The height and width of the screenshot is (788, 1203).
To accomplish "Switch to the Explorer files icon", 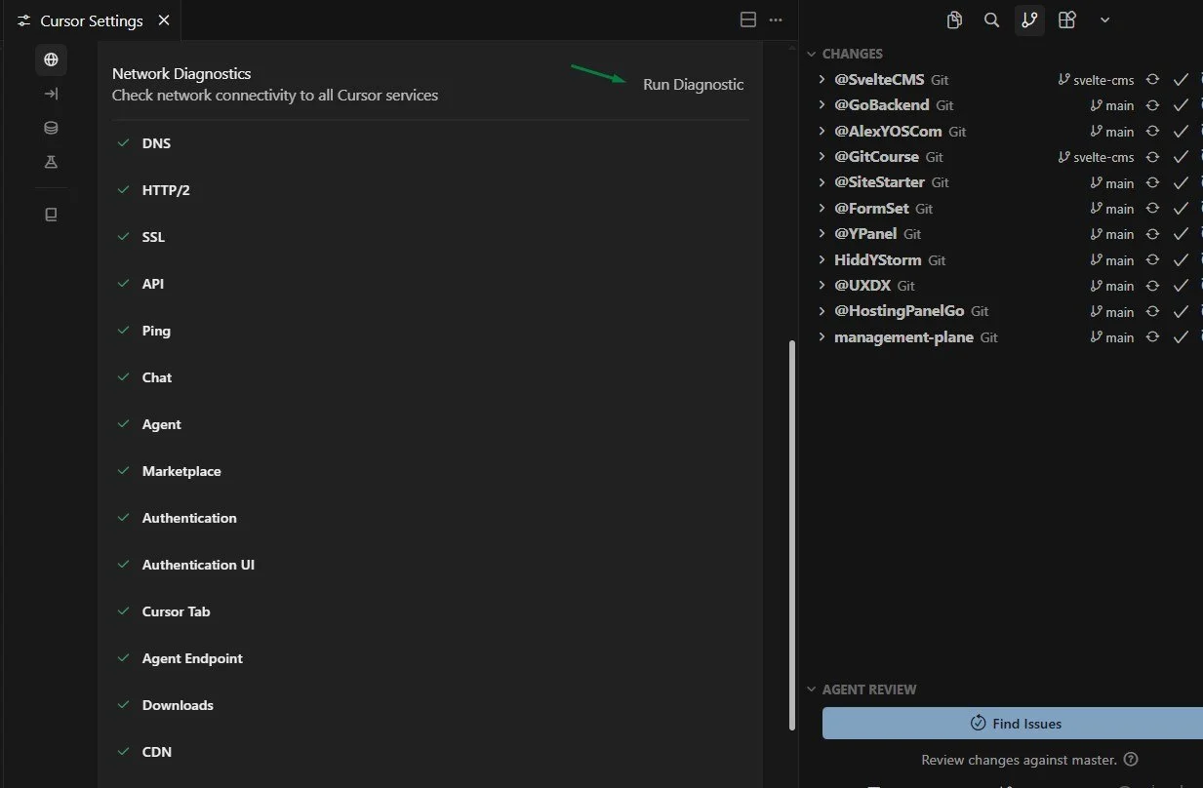I will point(954,20).
